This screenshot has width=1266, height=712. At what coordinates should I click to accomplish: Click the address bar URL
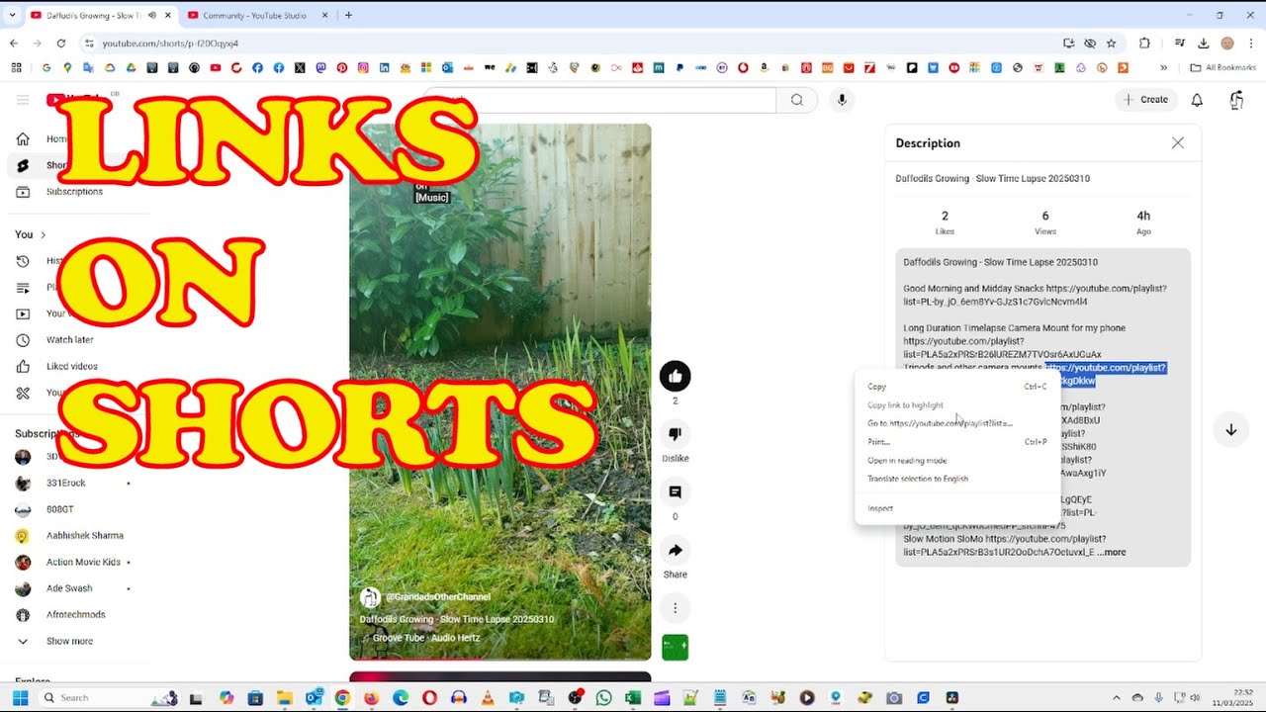point(170,44)
